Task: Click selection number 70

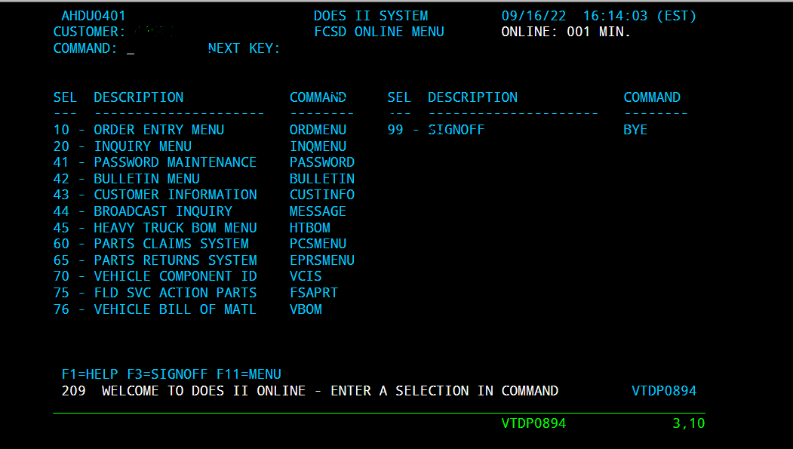Action: click(61, 276)
